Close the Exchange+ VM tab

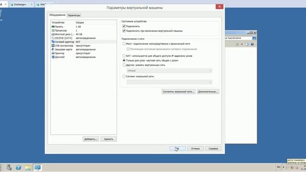click(32, 4)
